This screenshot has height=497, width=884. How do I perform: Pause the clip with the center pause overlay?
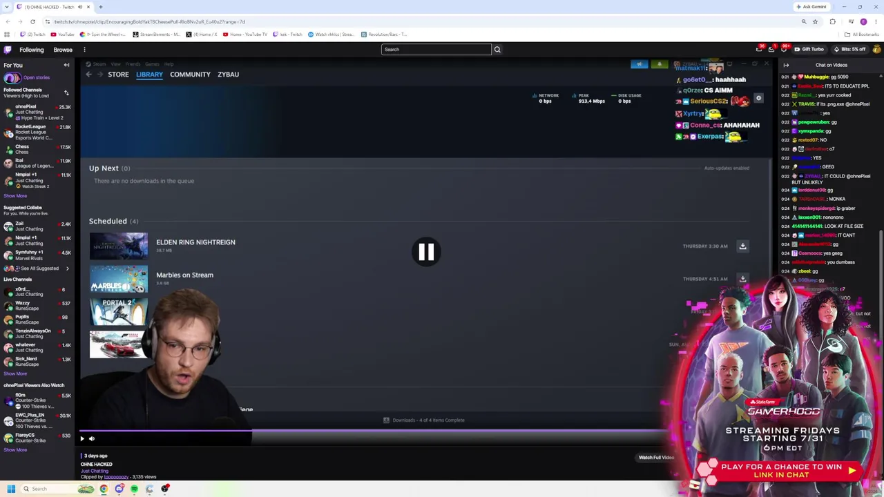coord(425,252)
